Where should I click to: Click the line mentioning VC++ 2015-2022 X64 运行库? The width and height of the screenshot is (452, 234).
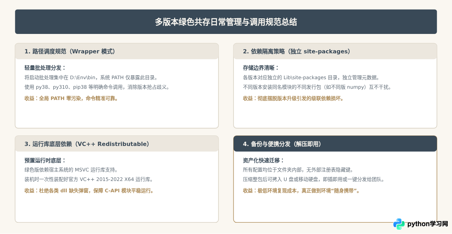[x=89, y=180]
